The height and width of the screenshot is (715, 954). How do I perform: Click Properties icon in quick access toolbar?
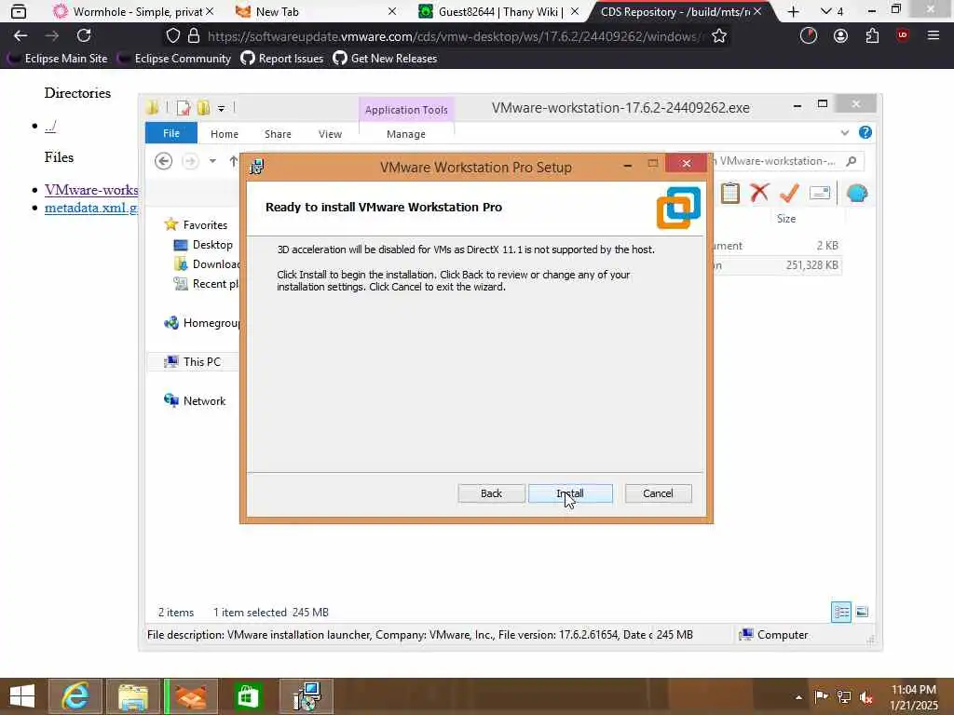tap(184, 108)
